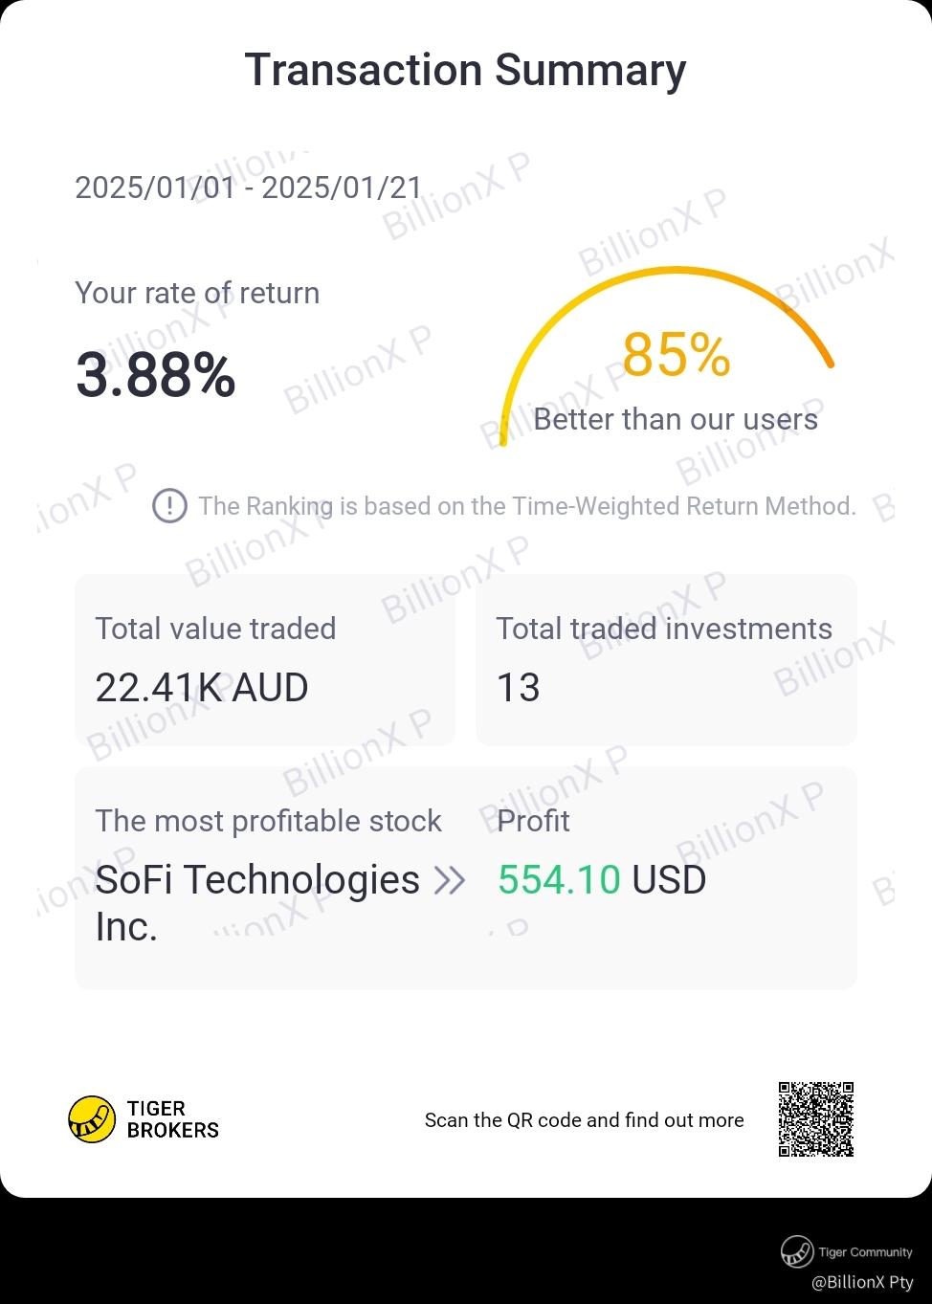The width and height of the screenshot is (932, 1304).
Task: Click the QR code image
Action: tap(815, 1119)
